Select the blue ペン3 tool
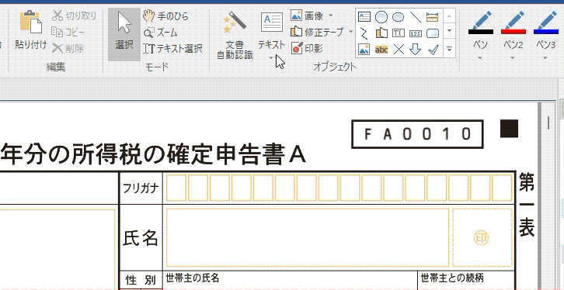 pyautogui.click(x=545, y=29)
